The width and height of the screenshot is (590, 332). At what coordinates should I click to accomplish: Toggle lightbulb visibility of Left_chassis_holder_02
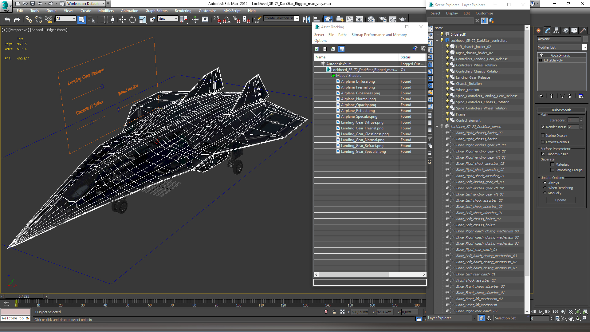[447, 46]
